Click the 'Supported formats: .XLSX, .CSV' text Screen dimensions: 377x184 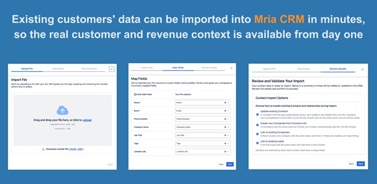62,124
